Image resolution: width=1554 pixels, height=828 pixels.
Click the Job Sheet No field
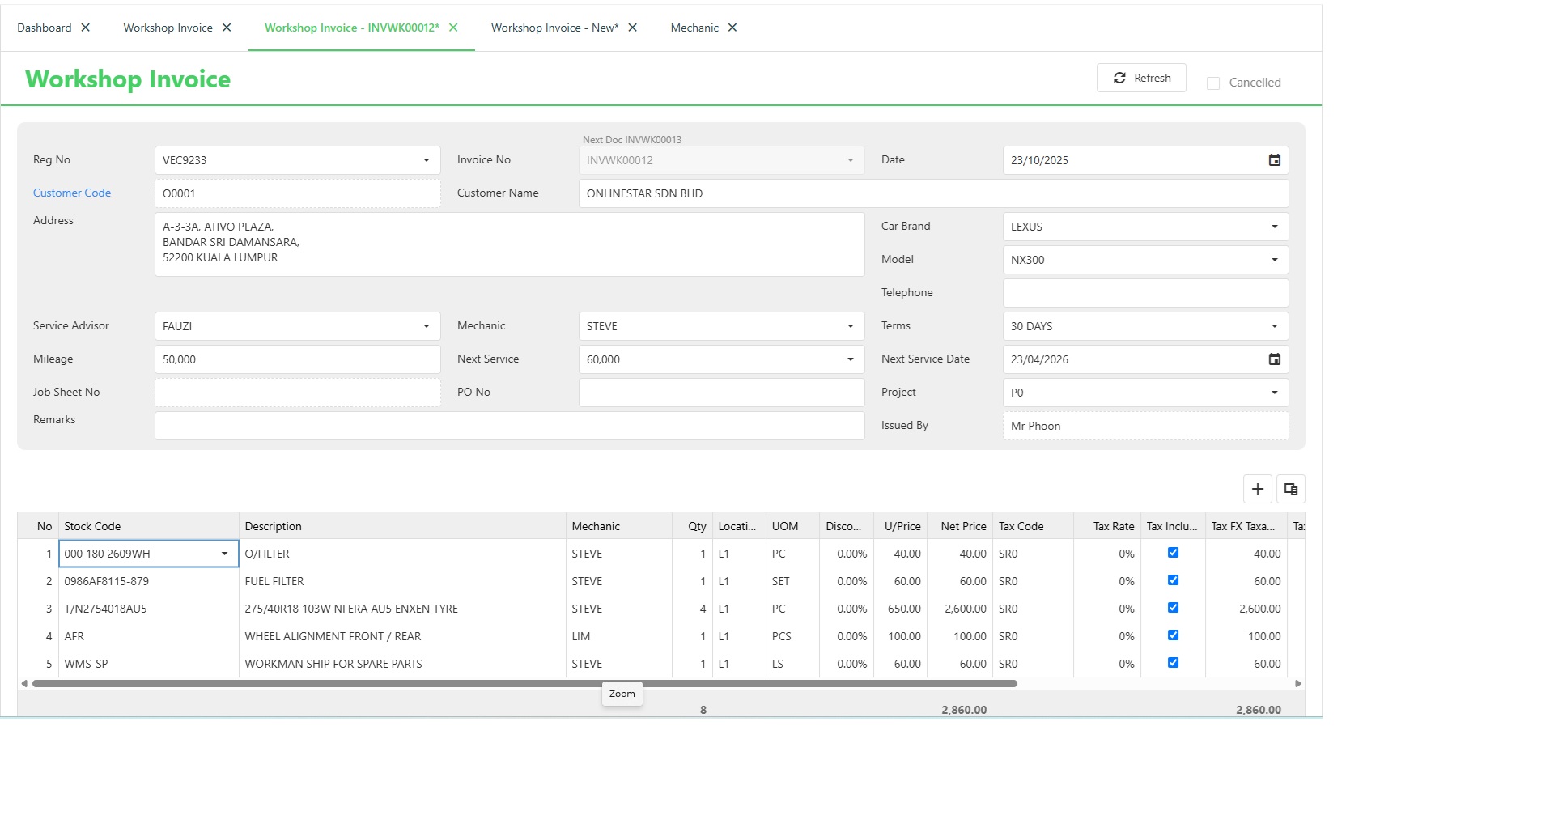298,393
